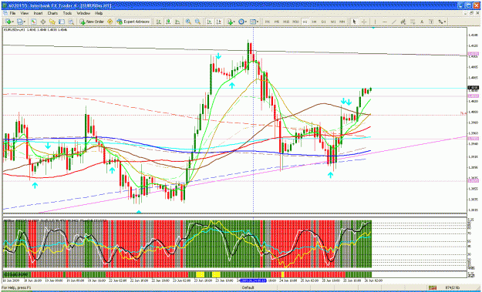Viewport: 482px width, 292px height.
Task: Open the Navigator star-folder icon
Action: click(52, 22)
